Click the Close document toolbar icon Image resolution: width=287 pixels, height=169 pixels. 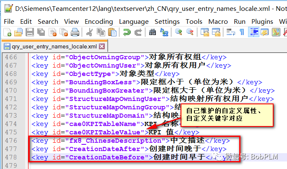pos(52,32)
